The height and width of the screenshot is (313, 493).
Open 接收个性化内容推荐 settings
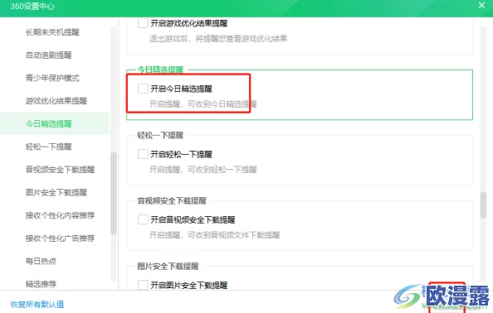tap(60, 215)
